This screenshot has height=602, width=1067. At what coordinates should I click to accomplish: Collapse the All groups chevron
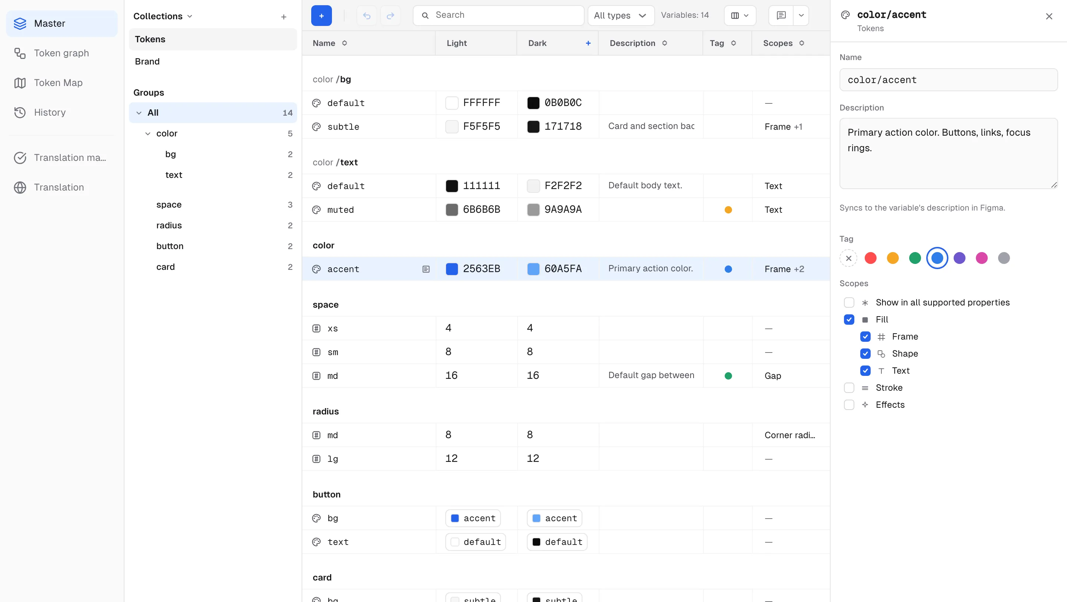pos(139,113)
